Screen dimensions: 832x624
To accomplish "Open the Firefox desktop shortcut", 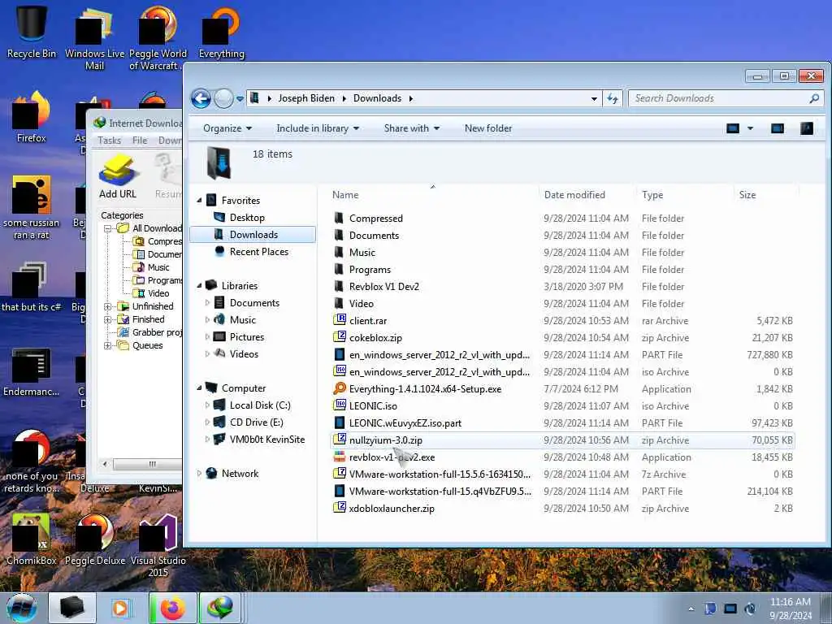I will pos(32,118).
